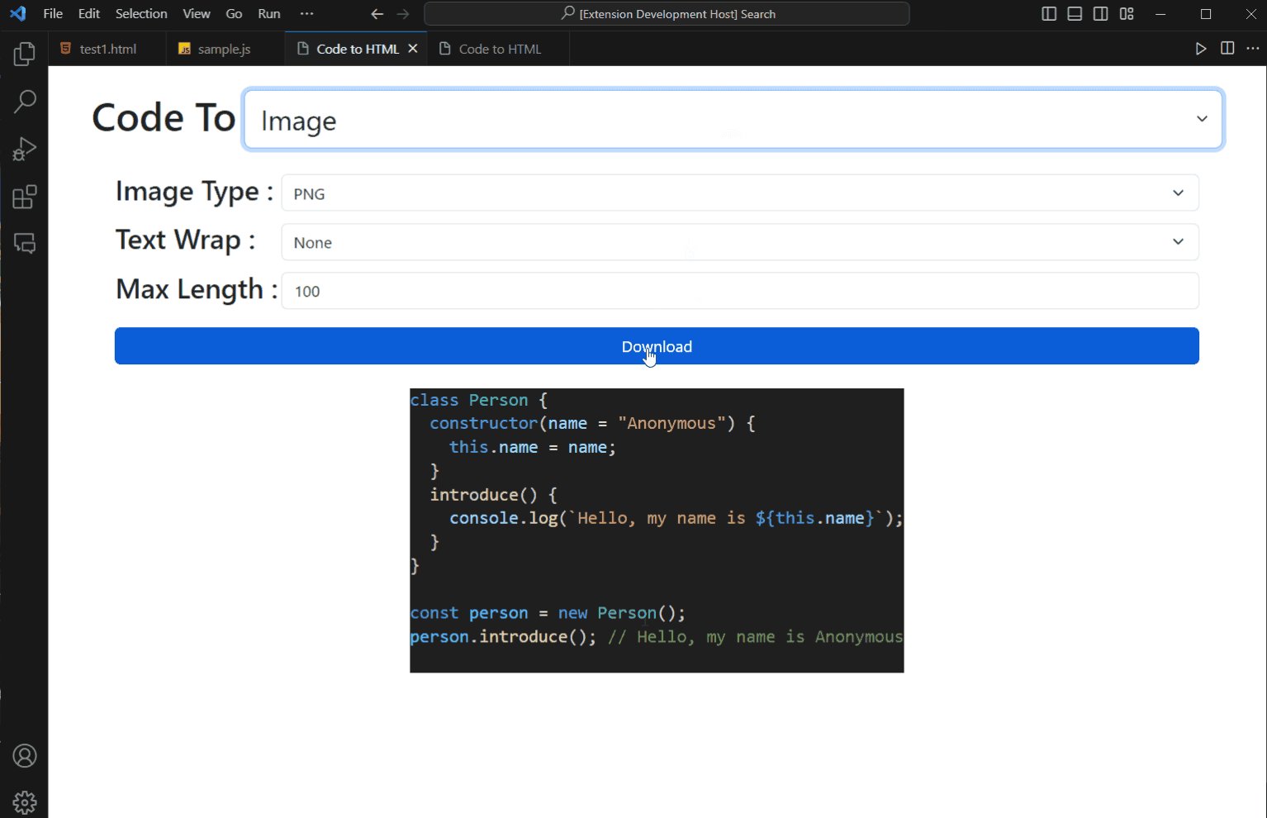Click the test1.html file icon
Viewport: 1267px width, 818px height.
[x=66, y=49]
